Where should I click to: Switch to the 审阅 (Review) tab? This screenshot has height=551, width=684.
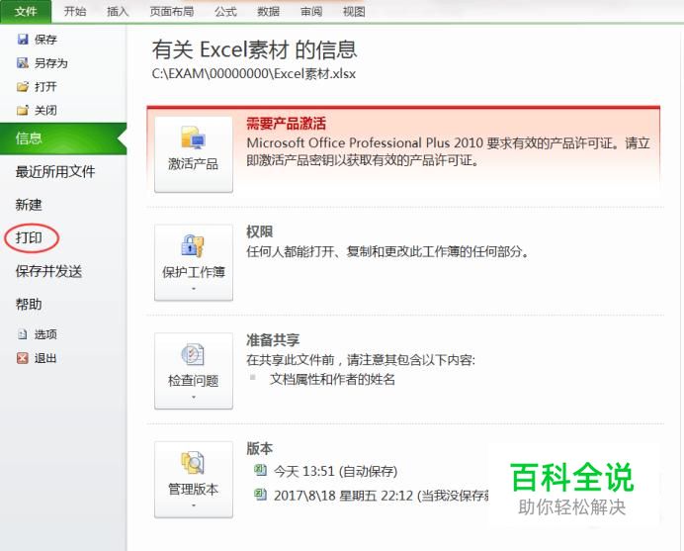(311, 11)
